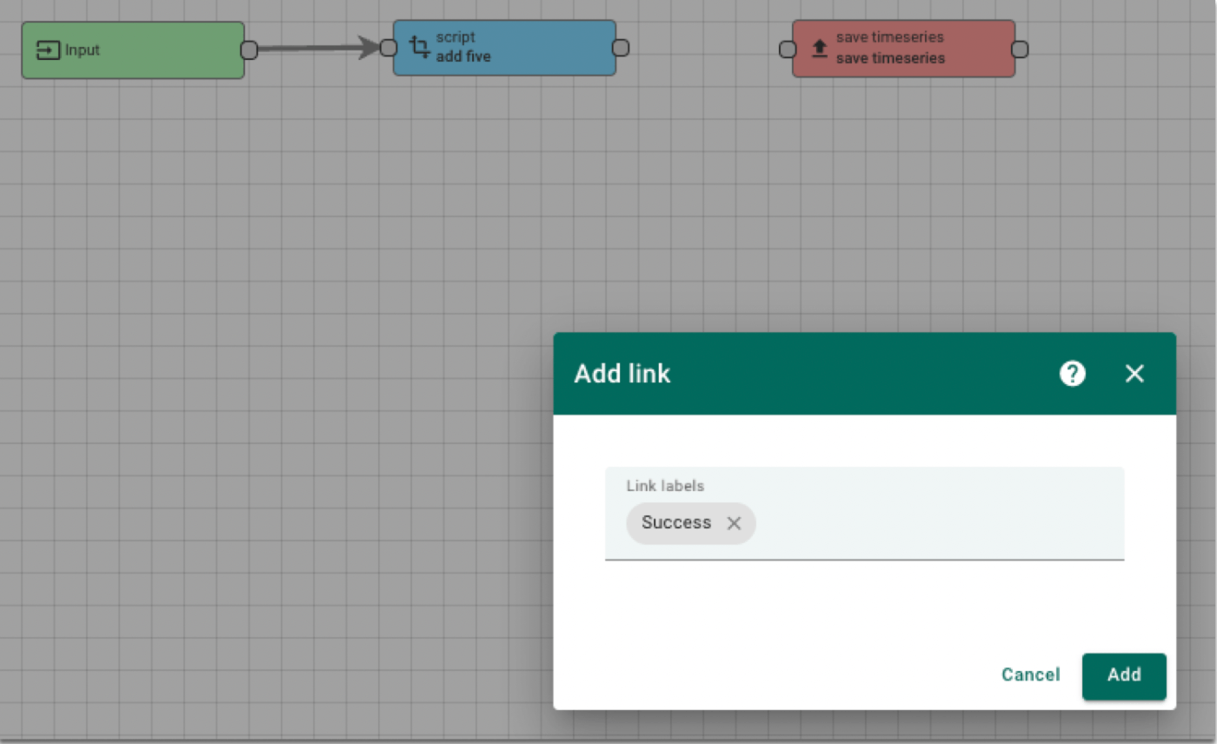Screen dimensions: 1217x744
Task: Click the save timeseries upload icon
Action: click(819, 49)
